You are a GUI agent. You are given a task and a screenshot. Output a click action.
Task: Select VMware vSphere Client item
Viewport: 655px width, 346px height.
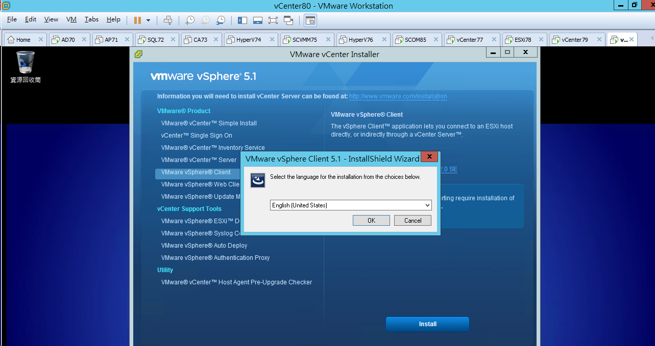point(196,172)
